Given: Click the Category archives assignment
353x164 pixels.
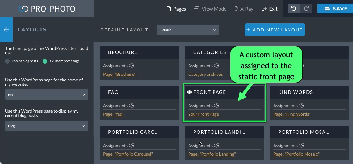Looking at the screenshot, I should (x=205, y=74).
